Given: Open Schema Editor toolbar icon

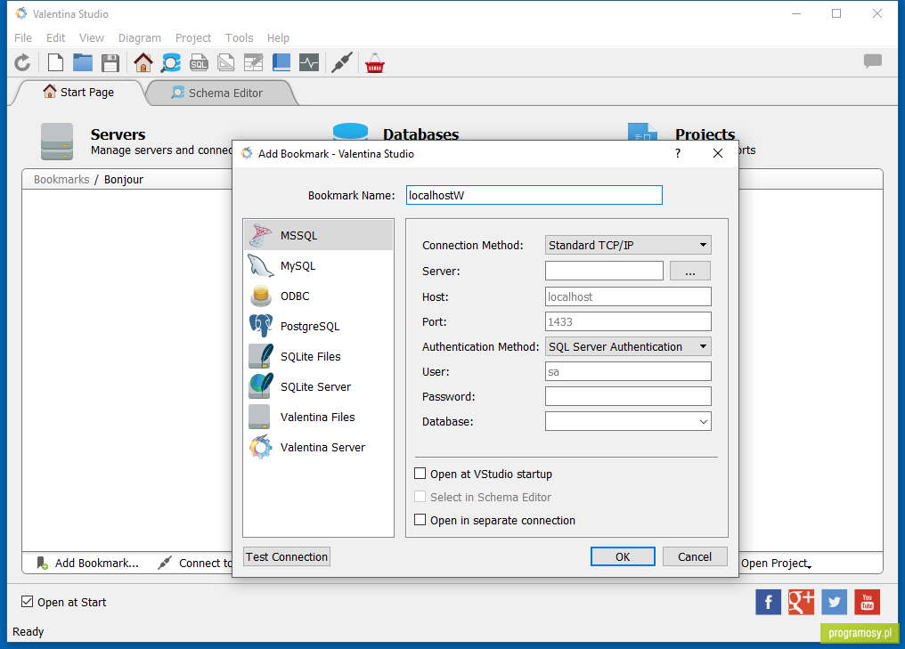Looking at the screenshot, I should point(171,63).
